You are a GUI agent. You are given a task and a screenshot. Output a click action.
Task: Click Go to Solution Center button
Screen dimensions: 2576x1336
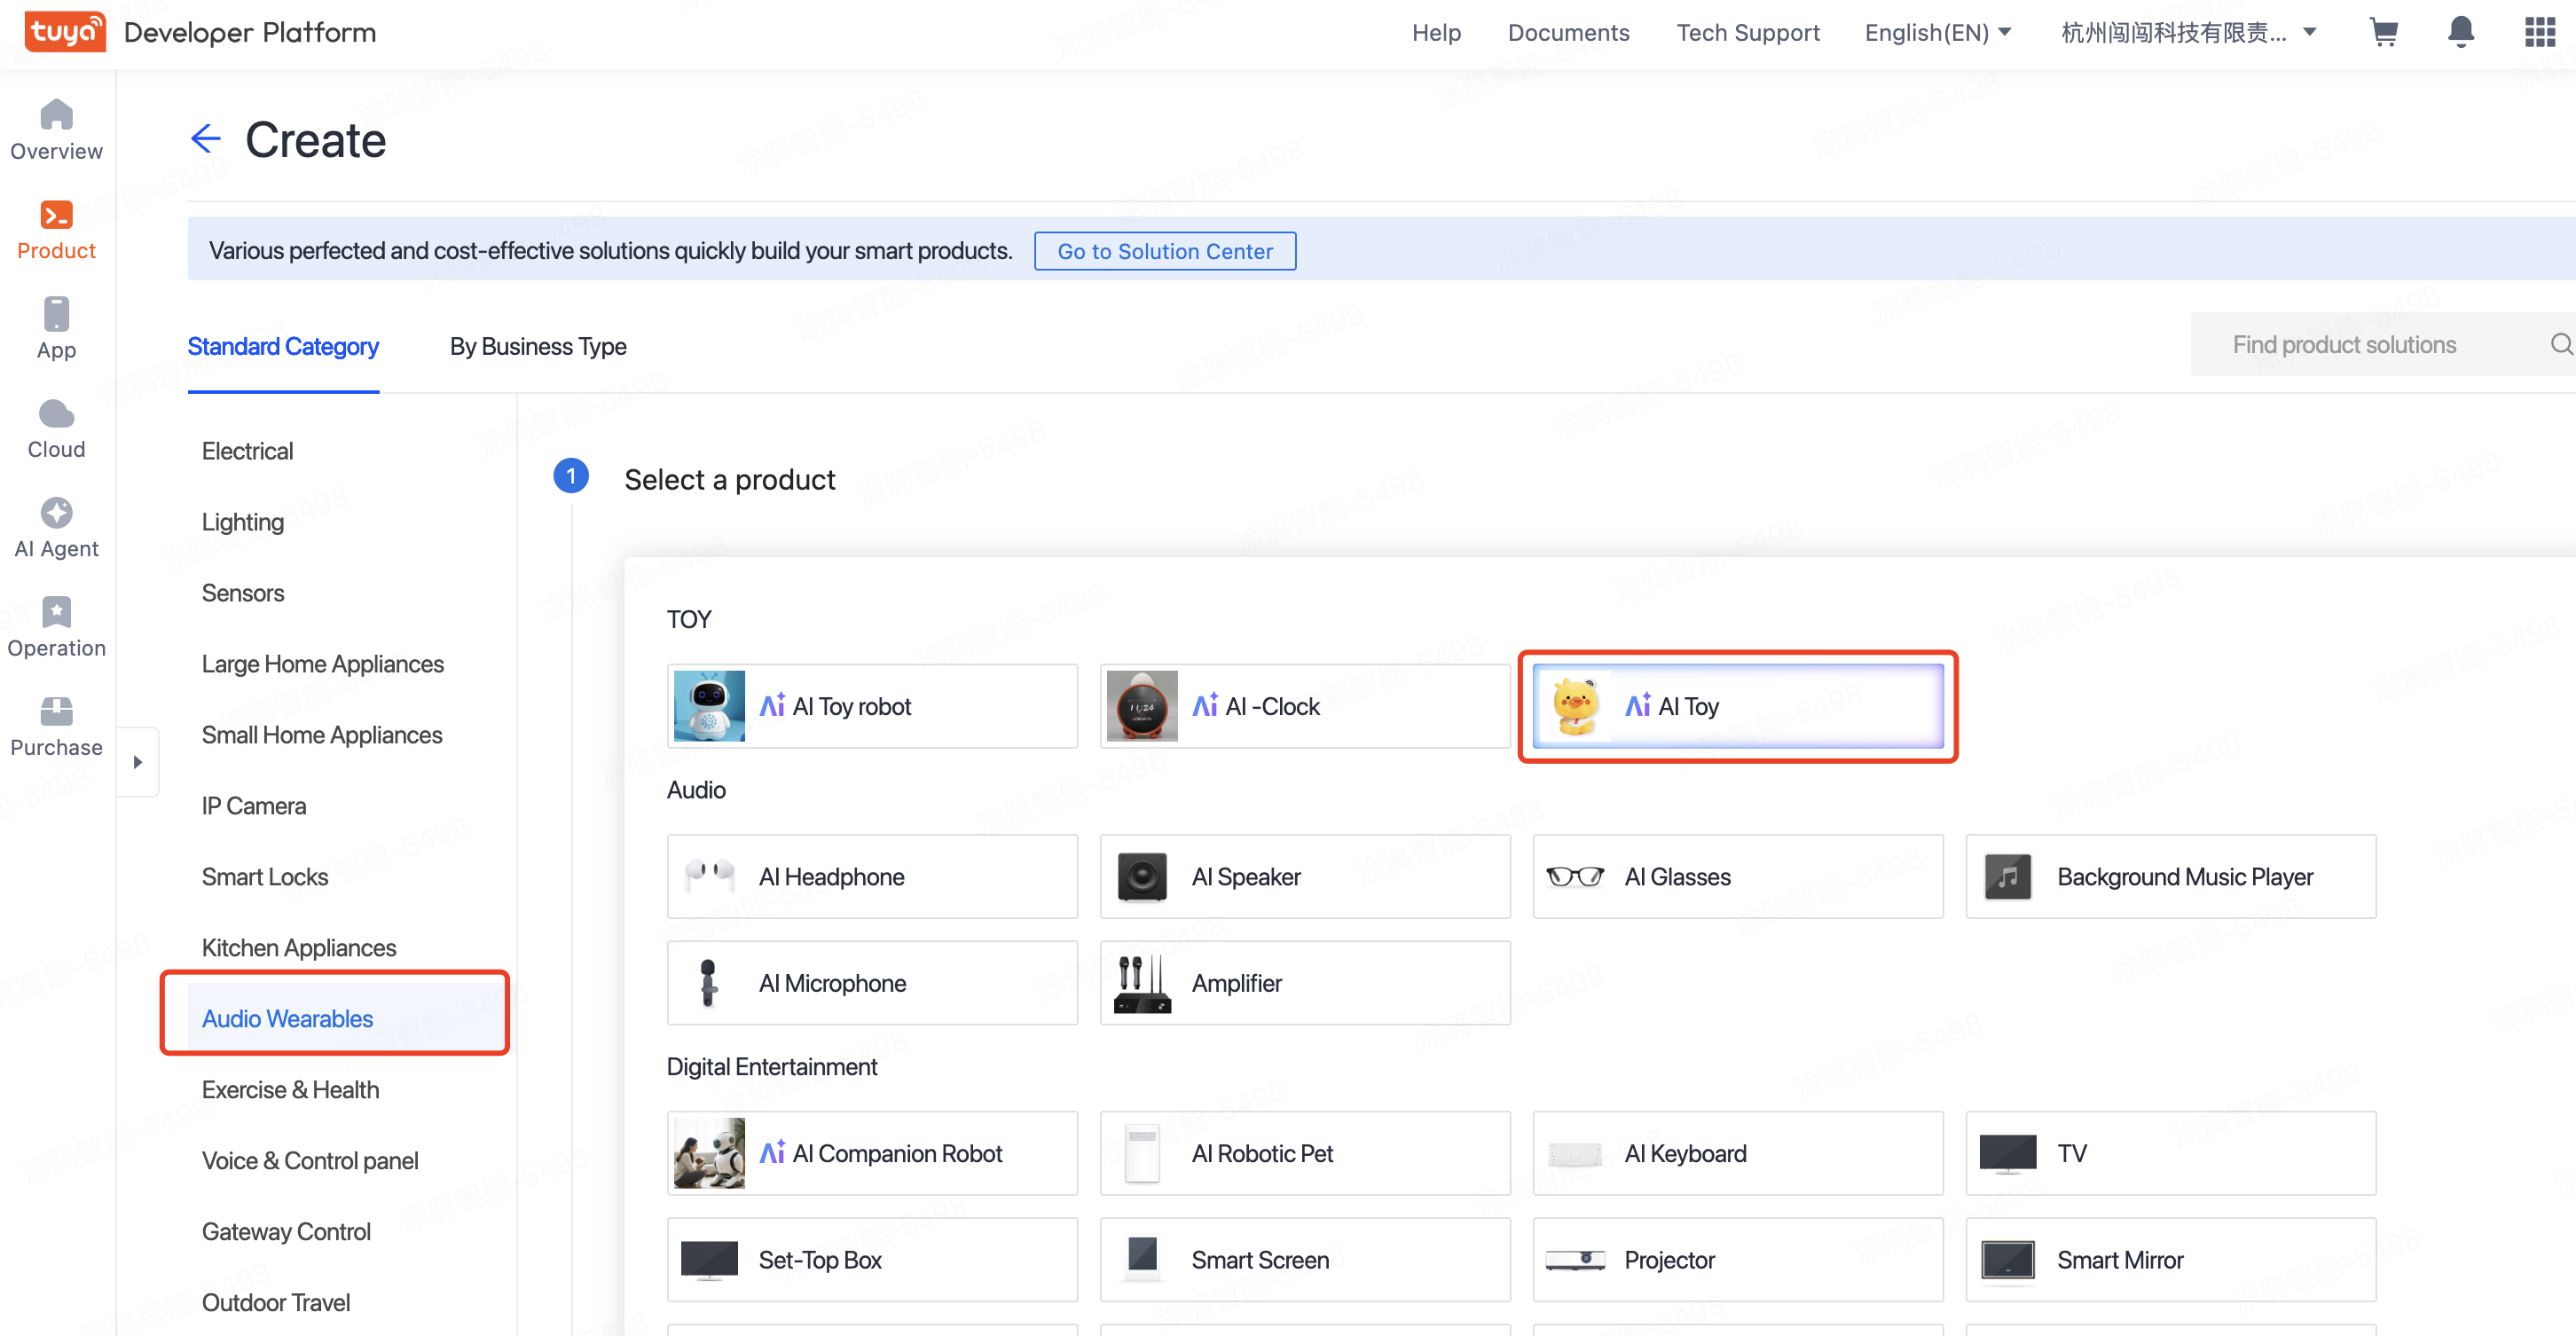coord(1164,251)
